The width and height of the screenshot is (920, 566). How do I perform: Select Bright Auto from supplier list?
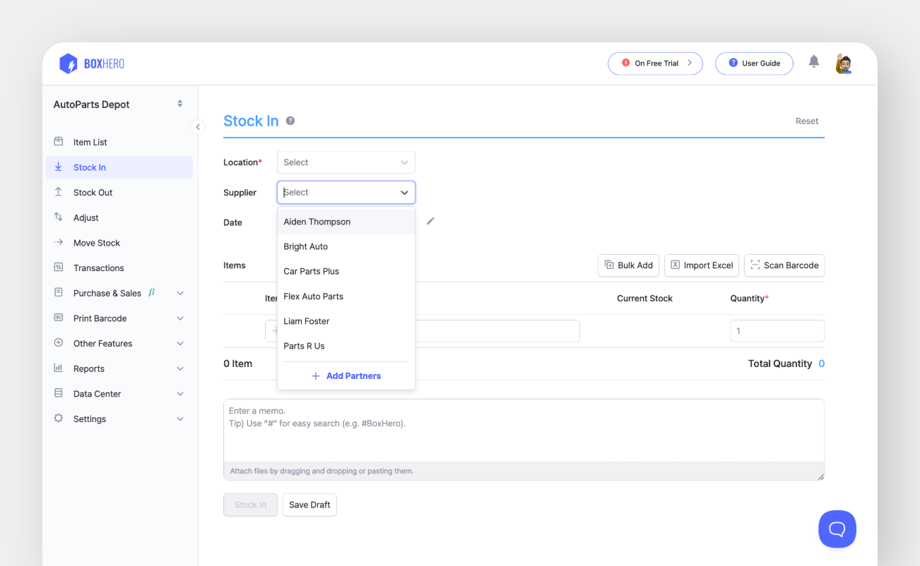click(x=306, y=246)
